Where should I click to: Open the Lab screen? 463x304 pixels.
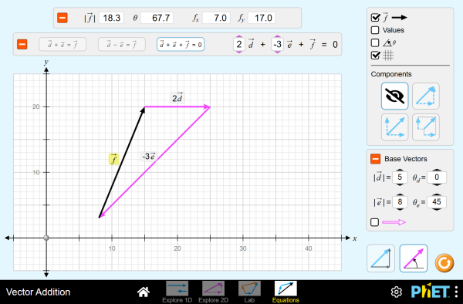tap(249, 292)
